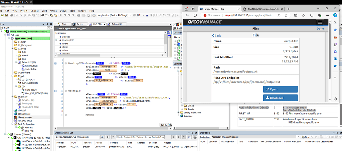
Task: Open the Application [Device: PLC Logic] toolbar dropdown
Action: [131, 15]
